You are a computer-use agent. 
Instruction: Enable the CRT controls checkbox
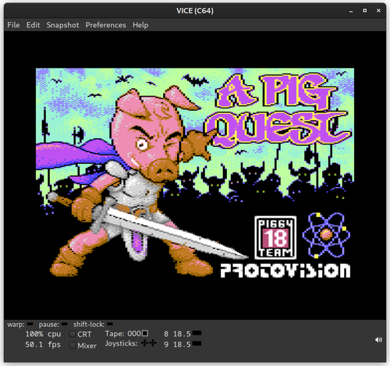point(73,334)
